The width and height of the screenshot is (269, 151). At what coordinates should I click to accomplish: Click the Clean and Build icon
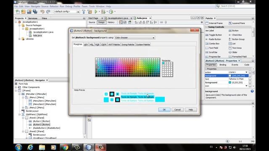click(90, 12)
